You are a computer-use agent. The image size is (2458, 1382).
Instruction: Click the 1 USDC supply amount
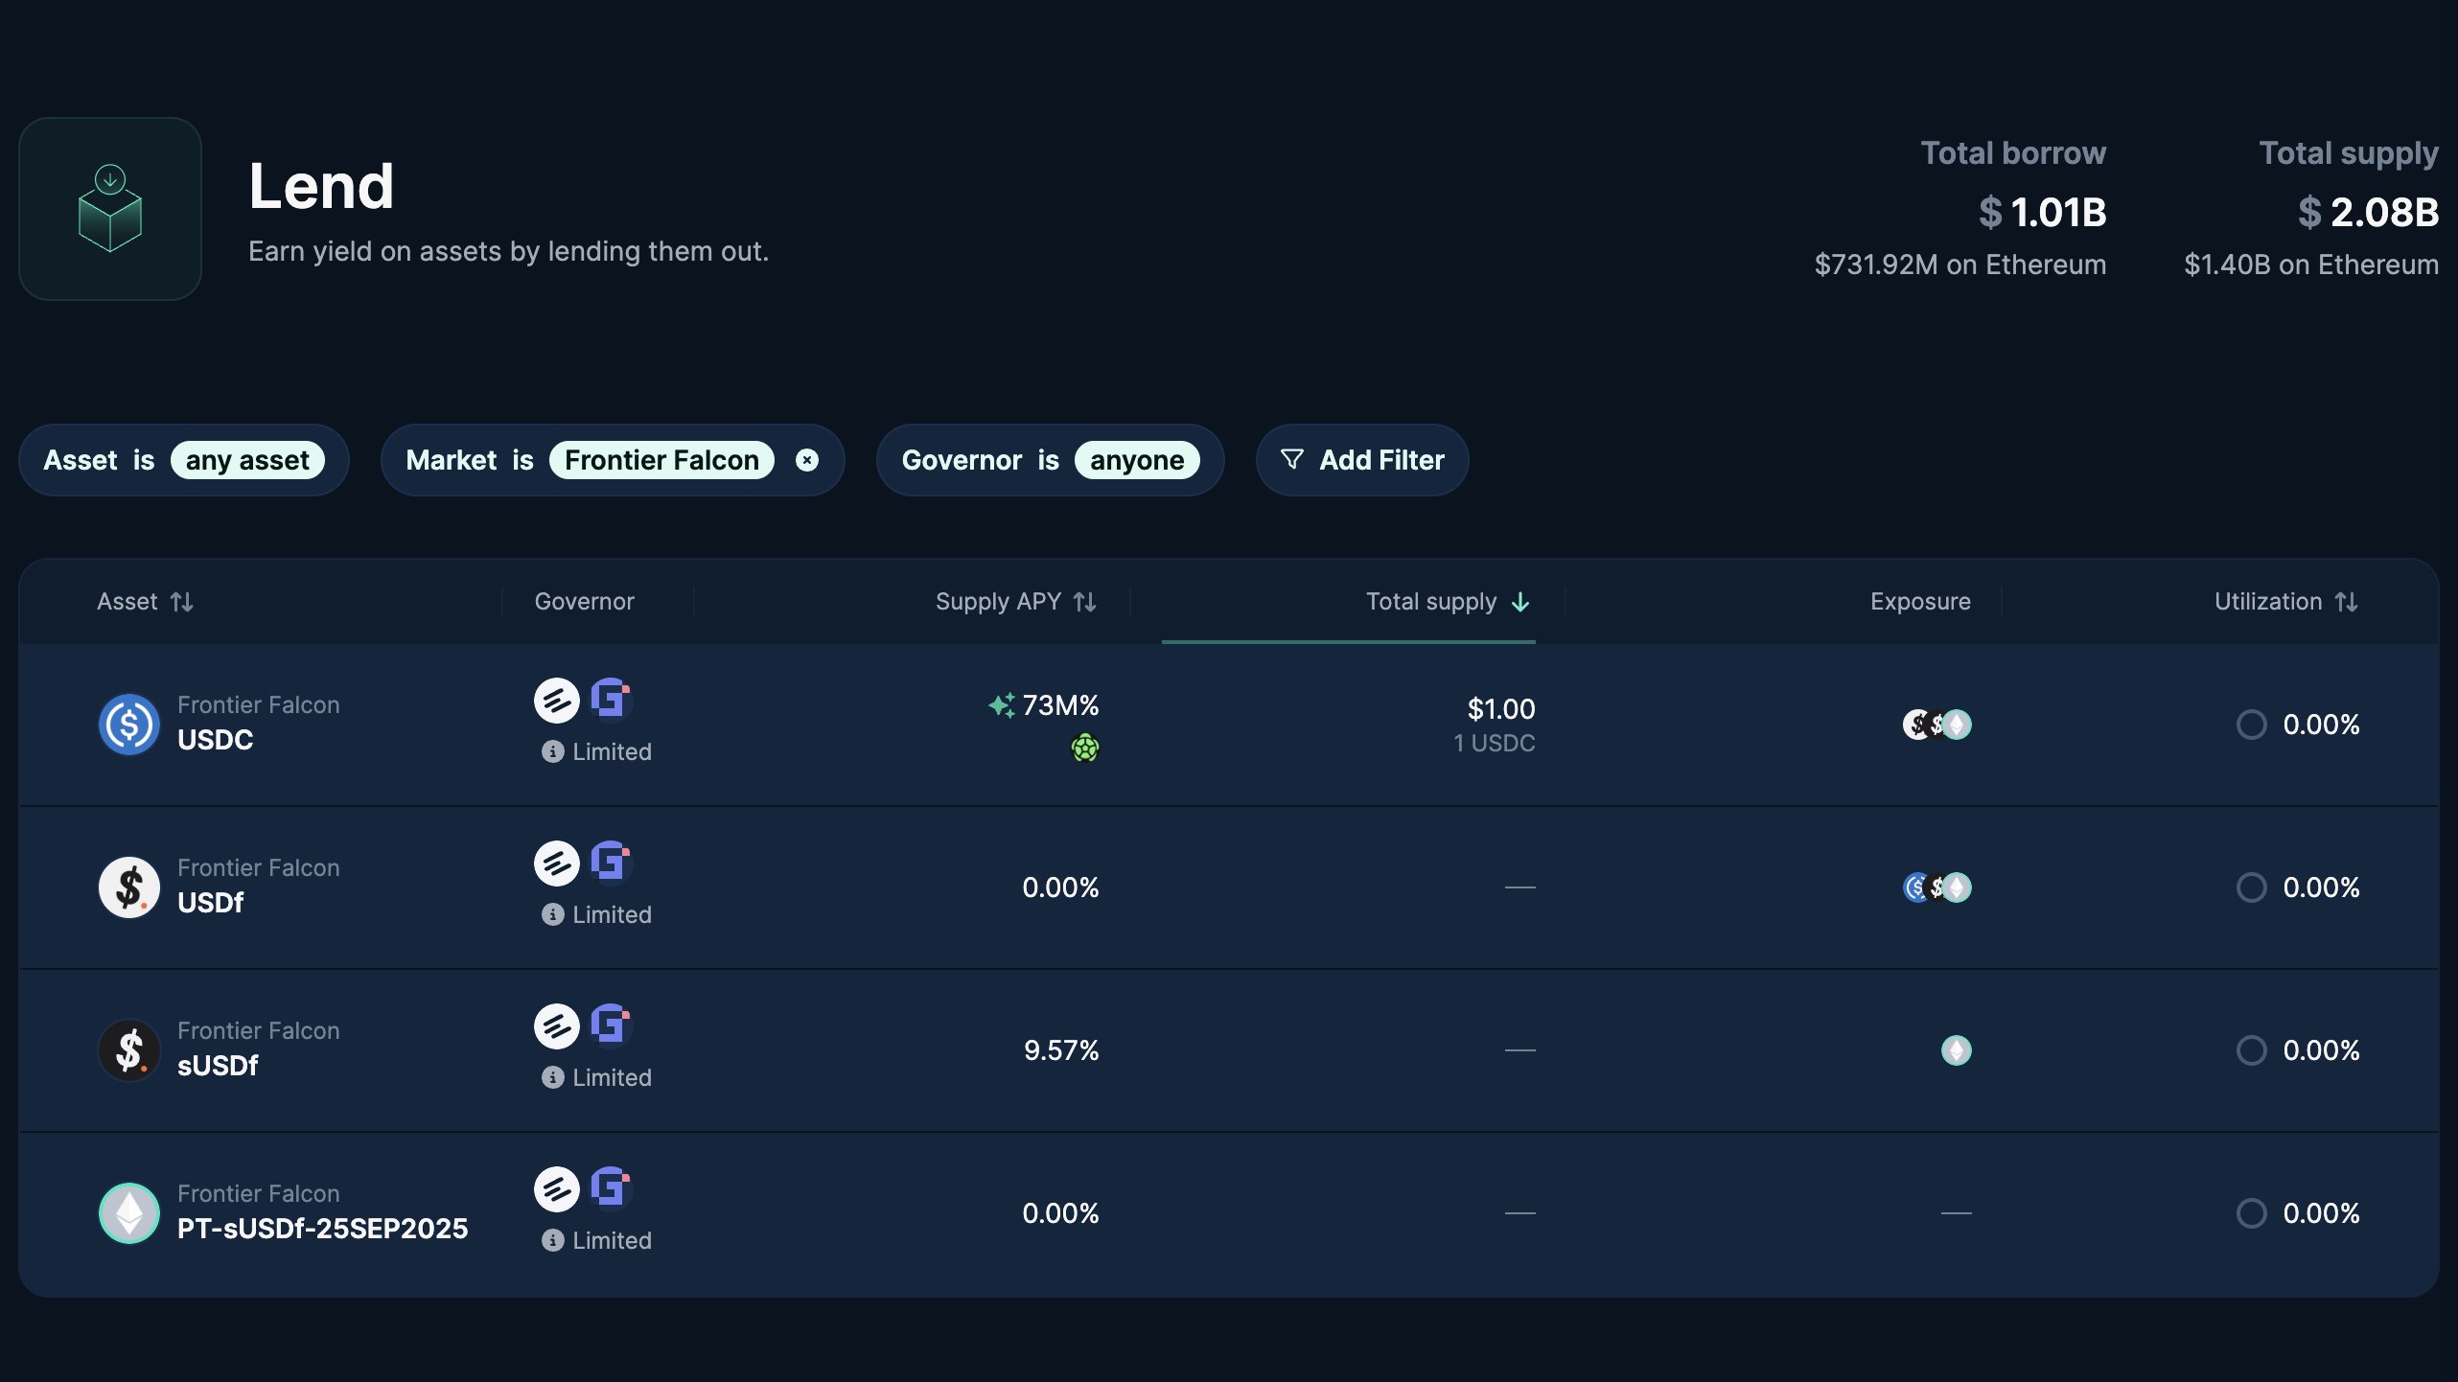point(1495,744)
